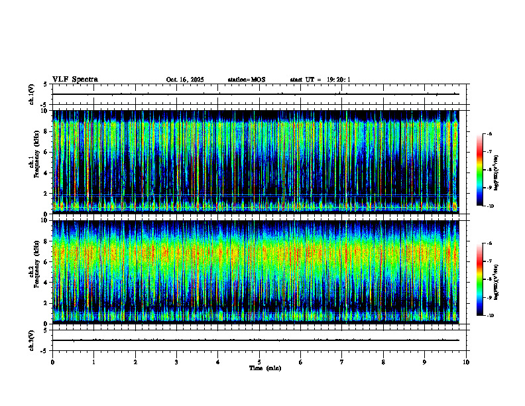Screen dimensions: 525x406
Task: Click the 'Time (min)' axis label
Action: (x=265, y=368)
